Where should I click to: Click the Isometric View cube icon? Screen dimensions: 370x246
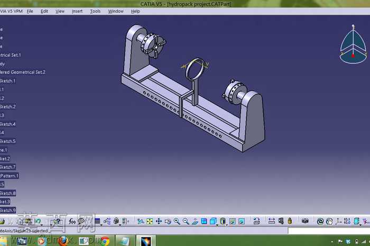[213, 221]
